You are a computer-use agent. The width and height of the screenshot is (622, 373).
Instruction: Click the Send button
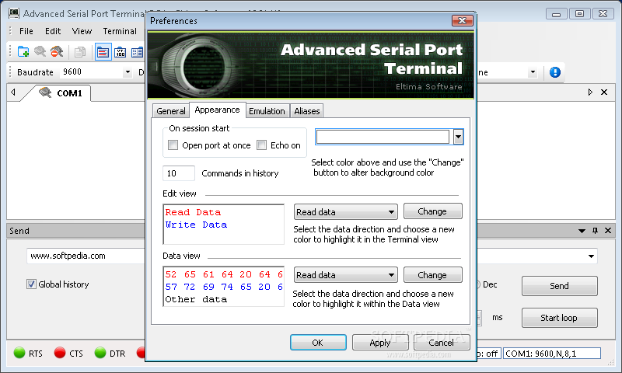click(x=559, y=286)
